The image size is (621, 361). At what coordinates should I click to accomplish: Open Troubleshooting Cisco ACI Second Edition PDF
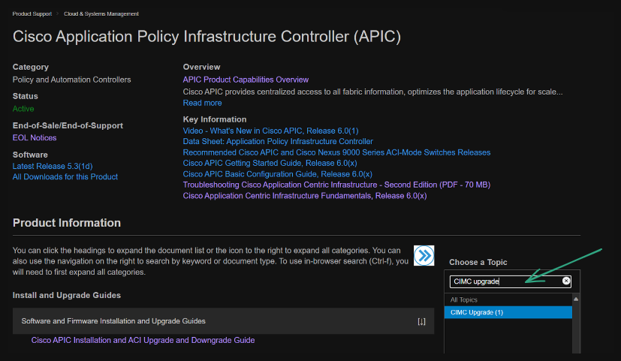coord(336,185)
